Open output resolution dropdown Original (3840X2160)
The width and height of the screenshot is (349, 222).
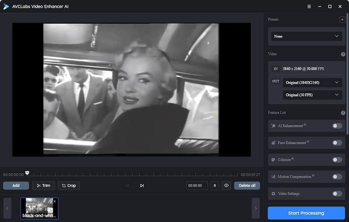pos(312,82)
